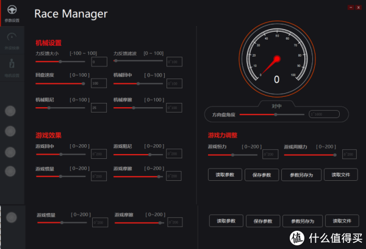Focus the 游戏周期力 value input box
Image resolution: width=366 pixels, height=249 pixels.
pyautogui.click(x=350, y=154)
